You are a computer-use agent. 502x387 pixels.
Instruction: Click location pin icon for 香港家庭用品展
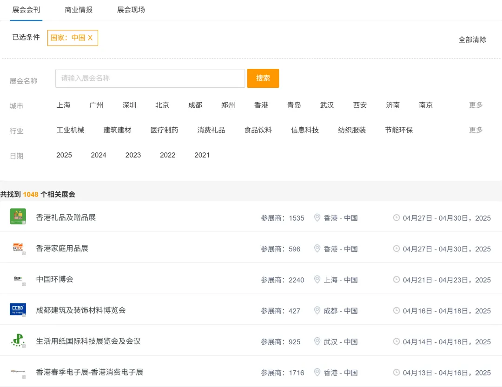(317, 249)
